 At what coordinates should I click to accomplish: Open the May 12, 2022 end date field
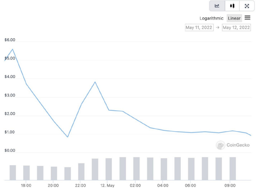(x=236, y=27)
